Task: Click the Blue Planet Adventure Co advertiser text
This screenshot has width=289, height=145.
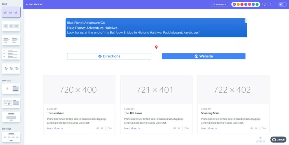Action: pos(86,23)
